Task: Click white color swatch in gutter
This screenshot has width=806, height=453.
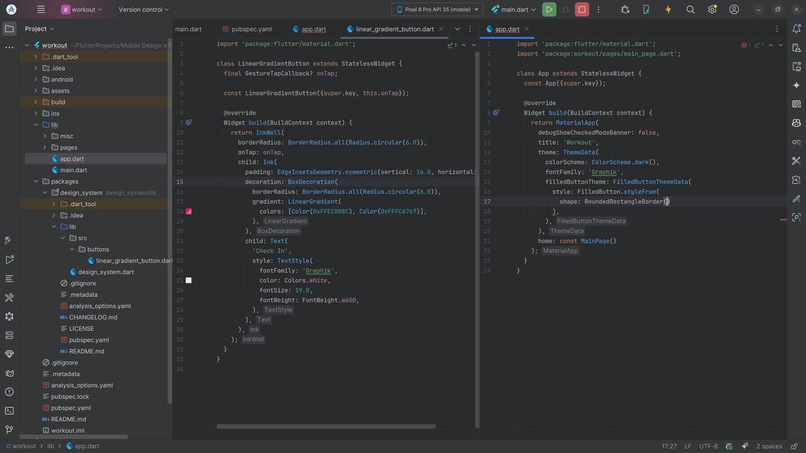Action: pyautogui.click(x=189, y=280)
